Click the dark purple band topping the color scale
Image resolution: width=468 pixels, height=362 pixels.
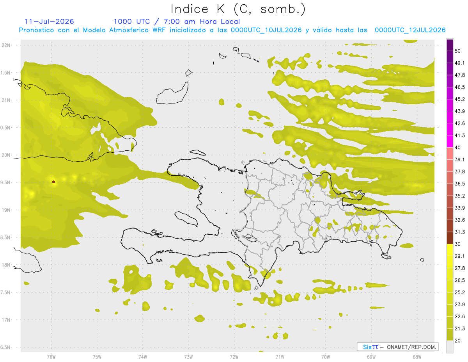coord(450,45)
